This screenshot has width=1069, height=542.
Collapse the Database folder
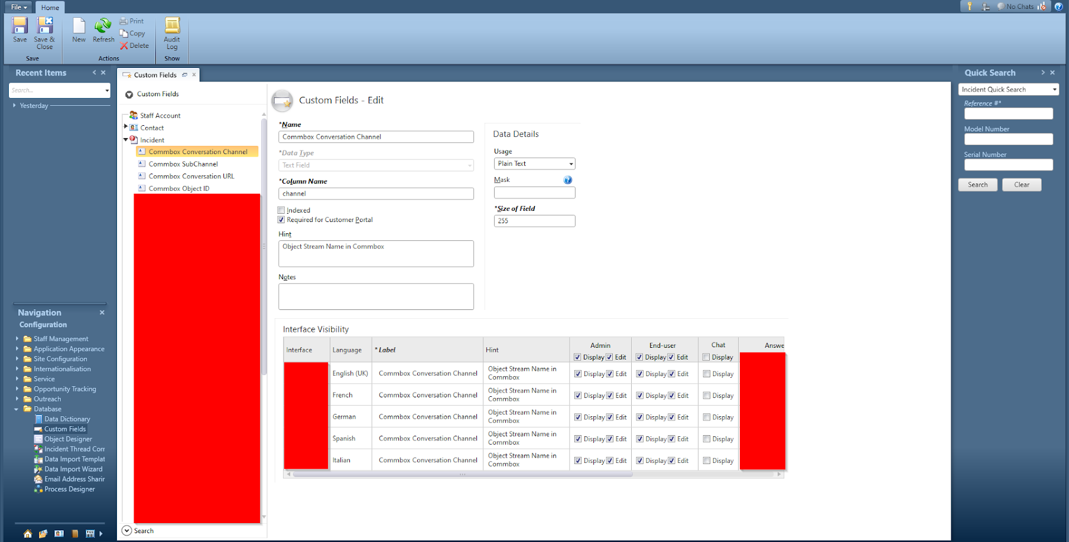pyautogui.click(x=17, y=409)
